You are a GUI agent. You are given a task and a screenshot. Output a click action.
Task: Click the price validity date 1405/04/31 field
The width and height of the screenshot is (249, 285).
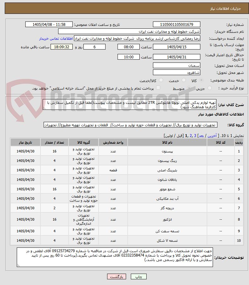click(x=177, y=57)
